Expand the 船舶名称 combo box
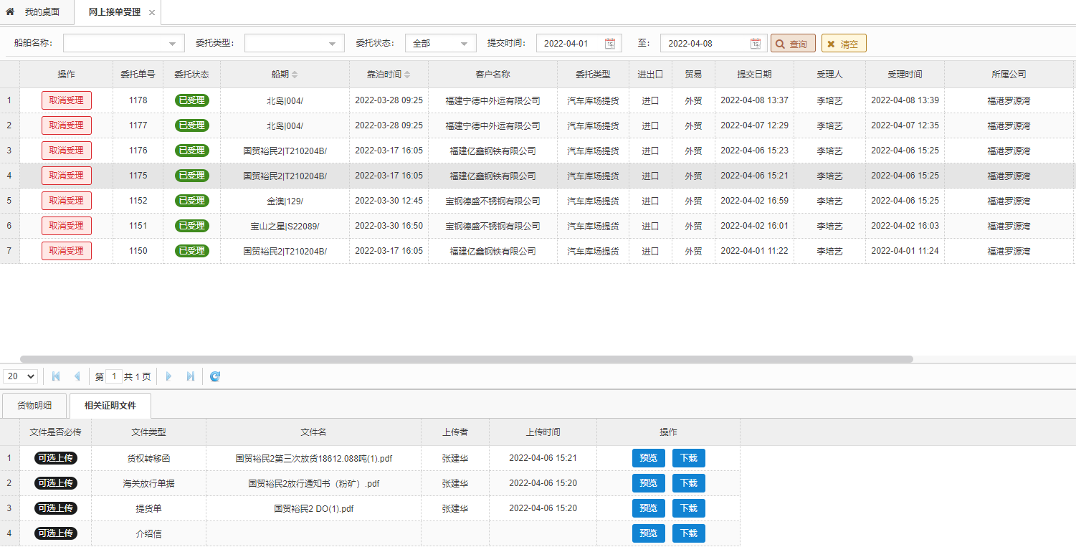Screen dimensions: 1076x552 tap(172, 44)
